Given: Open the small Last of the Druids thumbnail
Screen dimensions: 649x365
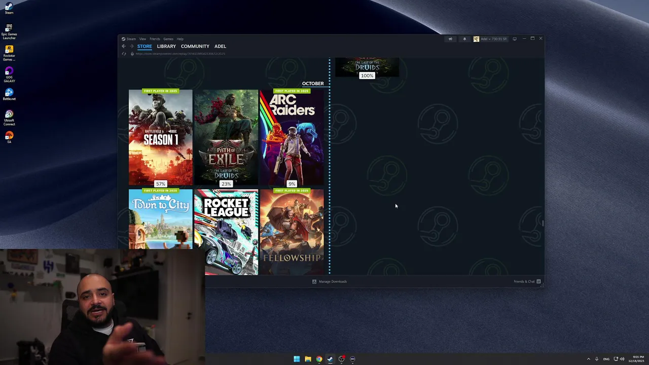Looking at the screenshot, I should point(367,66).
